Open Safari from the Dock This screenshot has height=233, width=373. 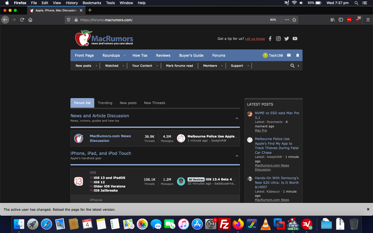coord(46,224)
